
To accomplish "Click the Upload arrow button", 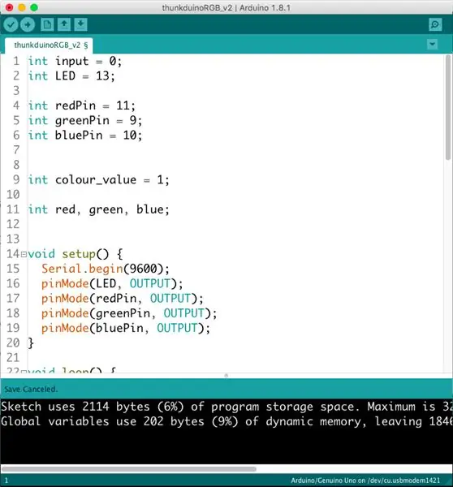I will (x=28, y=24).
